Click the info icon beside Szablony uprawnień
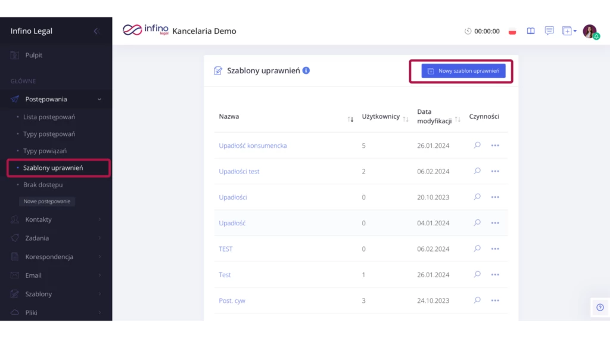Image resolution: width=610 pixels, height=338 pixels. 306,70
